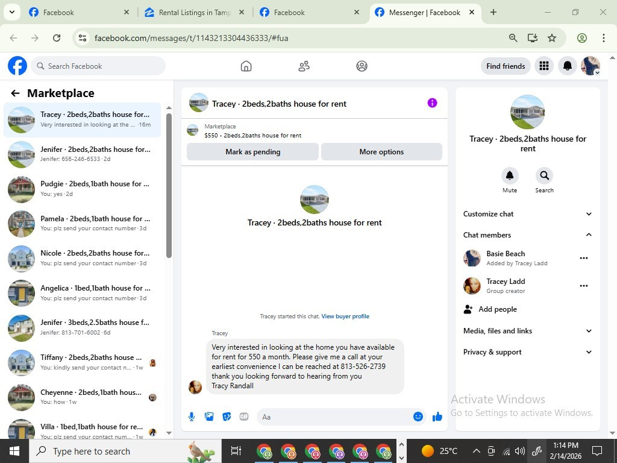Expand the Privacy & support section
This screenshot has width=617, height=463.
tap(528, 352)
